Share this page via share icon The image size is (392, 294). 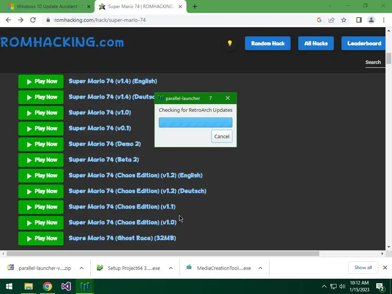click(x=332, y=20)
